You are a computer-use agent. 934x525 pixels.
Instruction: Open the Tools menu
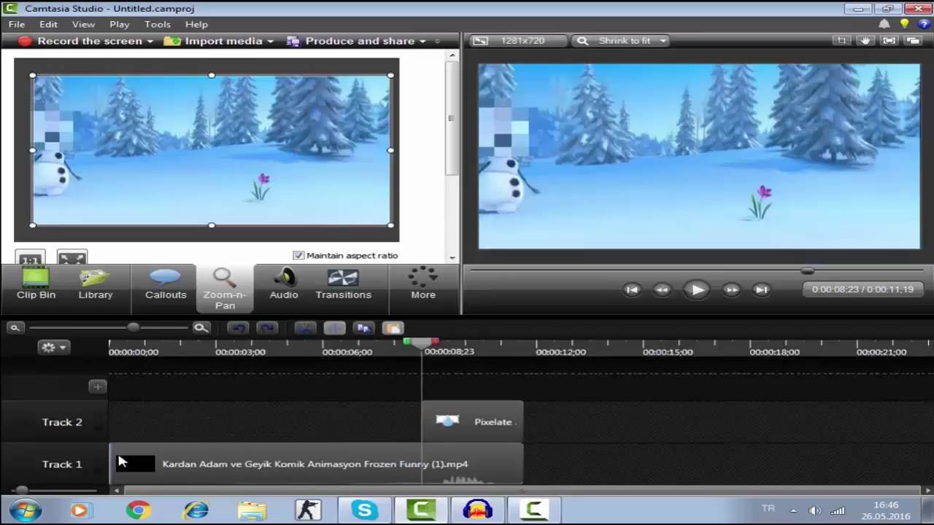158,24
